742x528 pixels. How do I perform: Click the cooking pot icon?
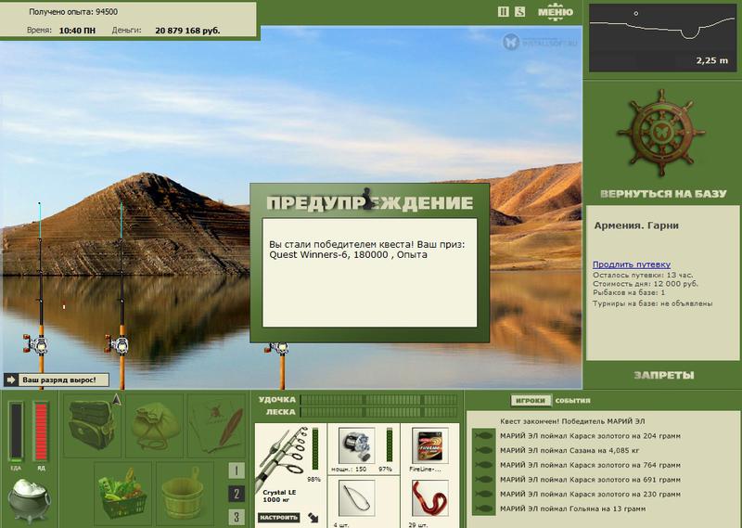pyautogui.click(x=29, y=500)
